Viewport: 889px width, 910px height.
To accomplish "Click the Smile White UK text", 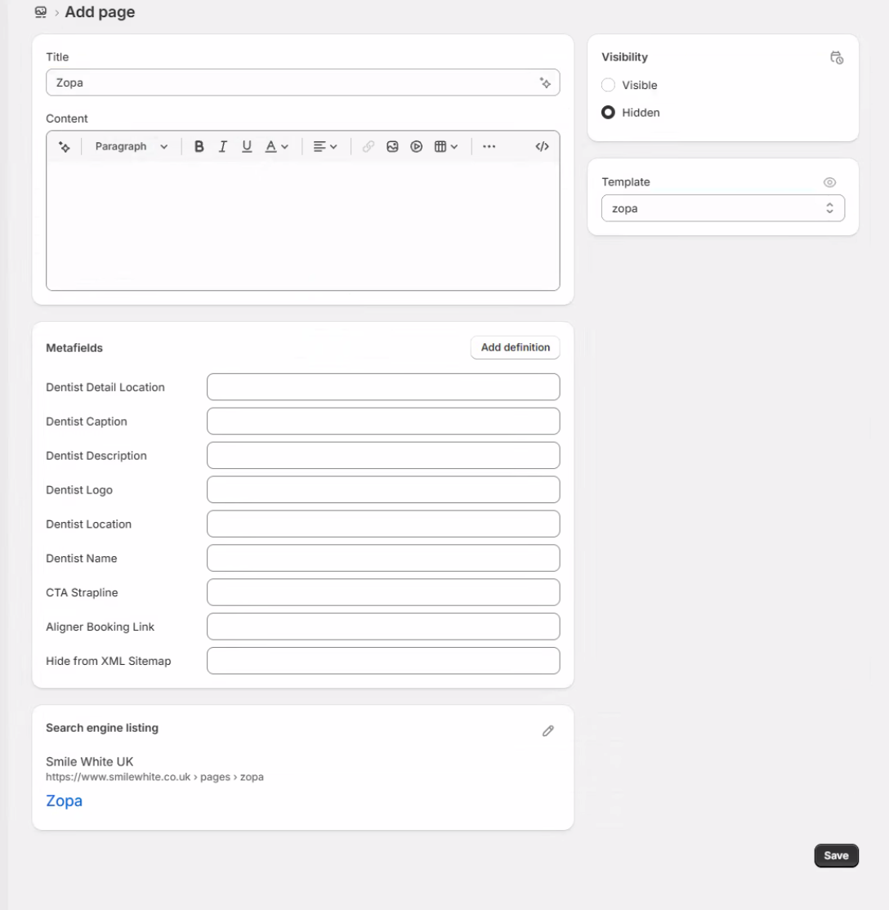I will (89, 762).
